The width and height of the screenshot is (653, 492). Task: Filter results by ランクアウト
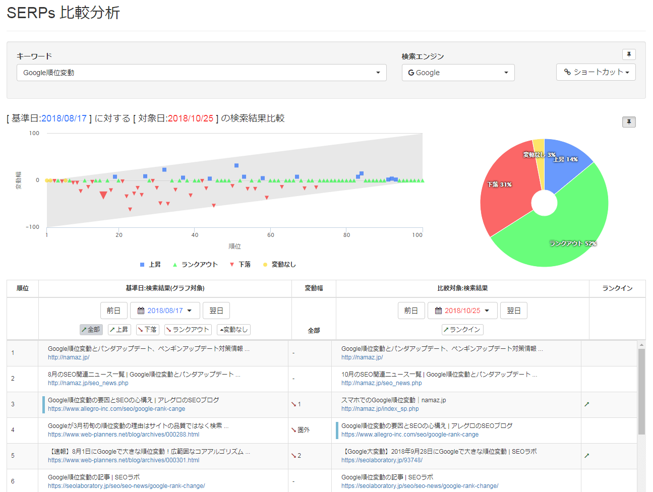pos(188,330)
